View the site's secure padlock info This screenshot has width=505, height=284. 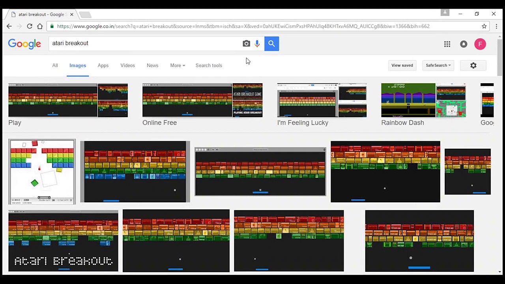[52, 26]
